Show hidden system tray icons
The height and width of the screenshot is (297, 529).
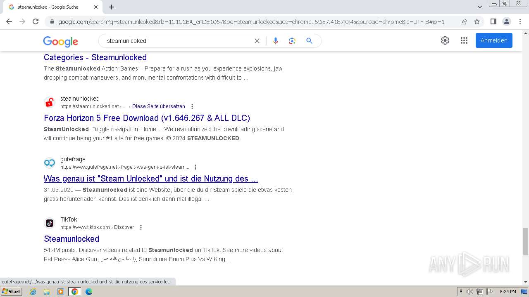click(x=461, y=292)
